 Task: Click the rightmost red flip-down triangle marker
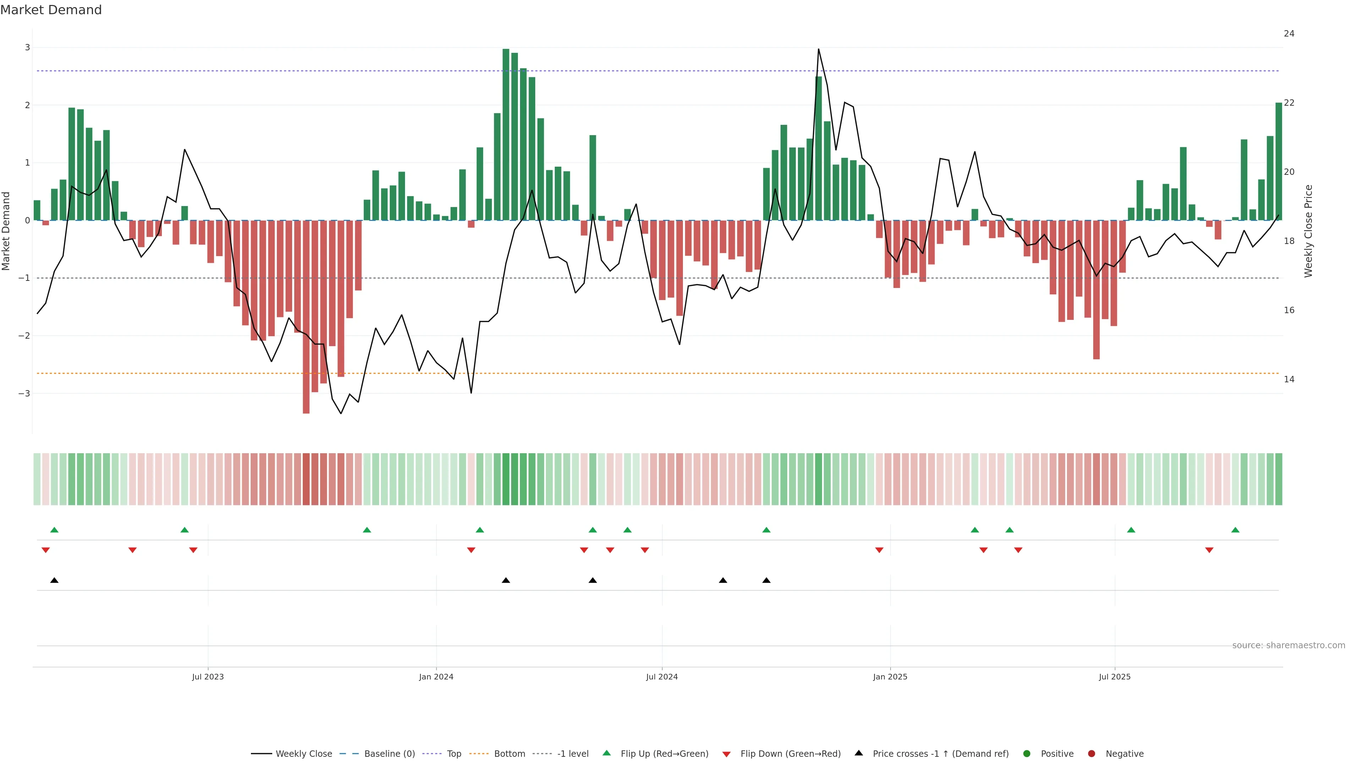click(1209, 550)
